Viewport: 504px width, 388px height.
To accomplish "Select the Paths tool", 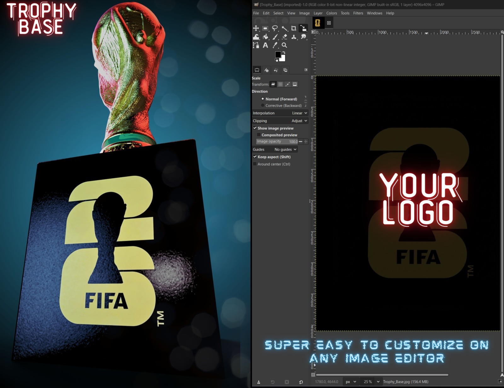I will coord(256,45).
